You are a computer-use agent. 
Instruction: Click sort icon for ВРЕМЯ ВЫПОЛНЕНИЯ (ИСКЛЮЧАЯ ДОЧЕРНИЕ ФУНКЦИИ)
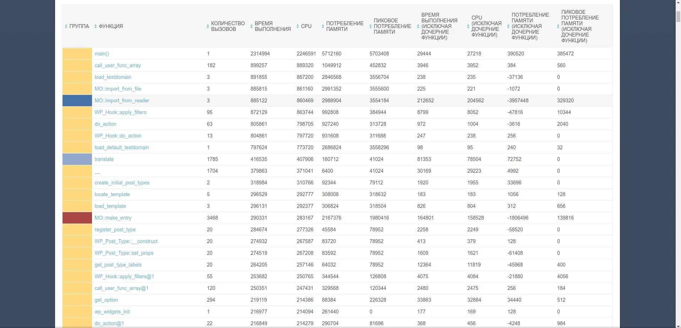click(x=418, y=26)
